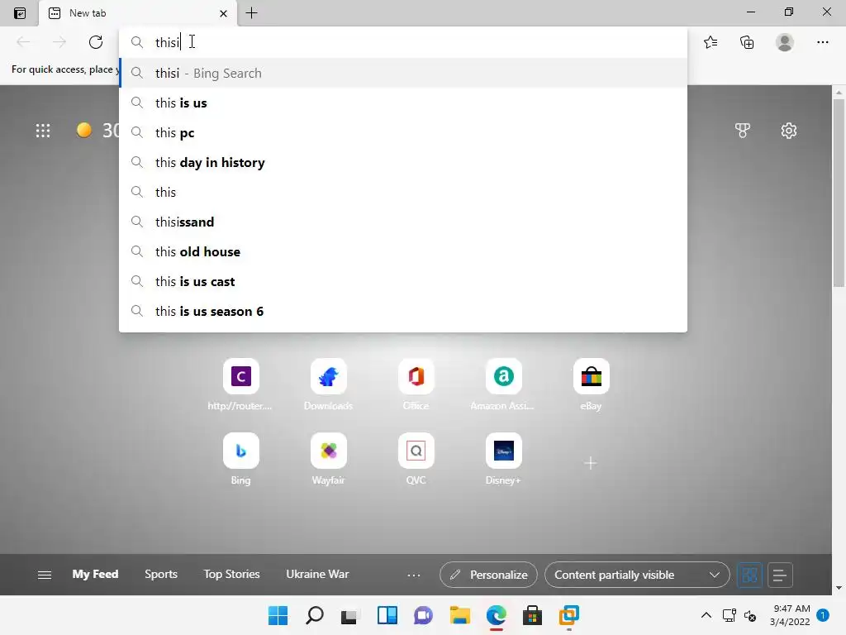Open a new tab with plus button
Image resolution: width=846 pixels, height=635 pixels.
[251, 13]
